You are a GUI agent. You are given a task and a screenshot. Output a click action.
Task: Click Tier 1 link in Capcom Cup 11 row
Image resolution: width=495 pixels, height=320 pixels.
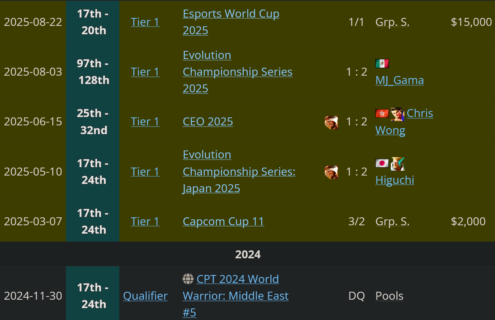click(145, 221)
